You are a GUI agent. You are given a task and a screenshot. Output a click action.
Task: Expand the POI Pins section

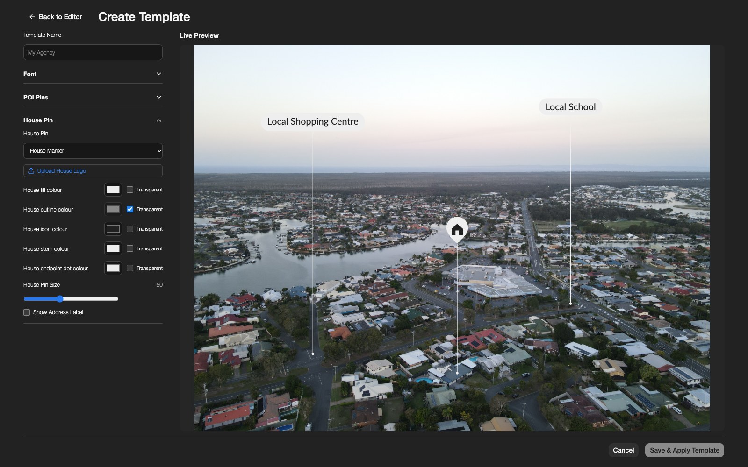coord(93,97)
